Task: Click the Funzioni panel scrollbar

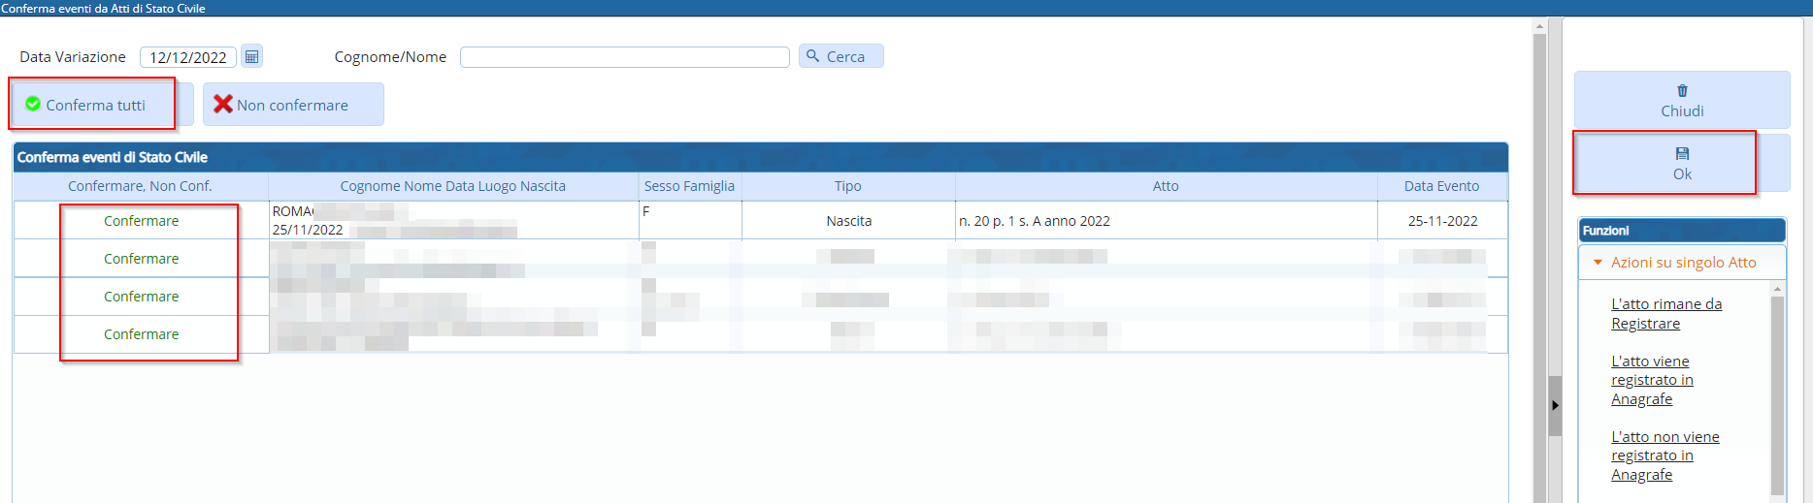Action: pos(1777,388)
